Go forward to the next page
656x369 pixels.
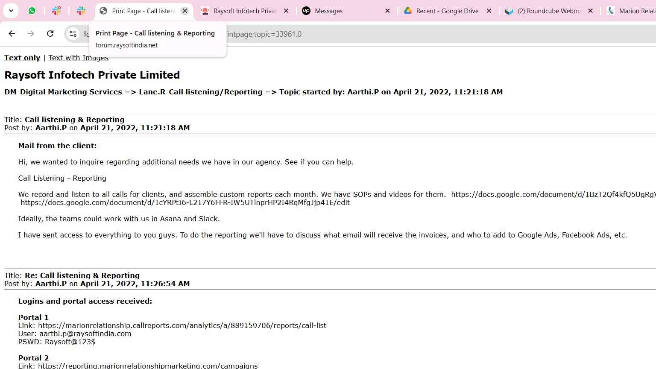tap(31, 34)
